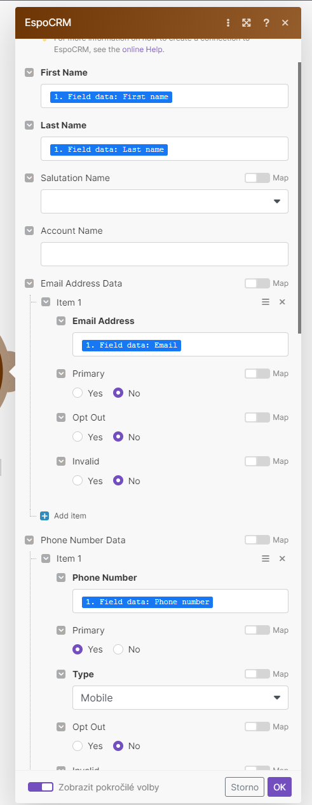
Task: Collapse the Phone Number Data section chevron
Action: point(29,540)
